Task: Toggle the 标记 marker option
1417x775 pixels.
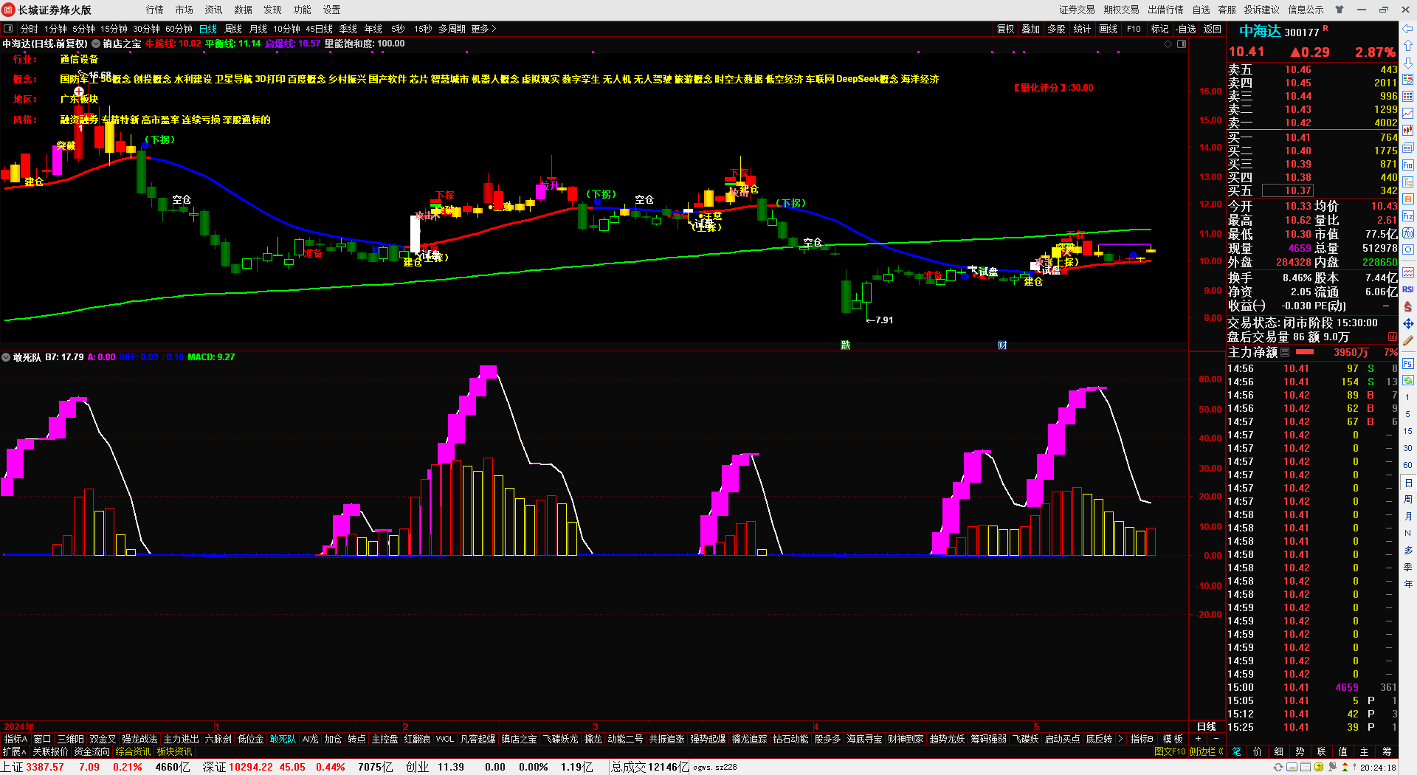Action: [x=1159, y=29]
